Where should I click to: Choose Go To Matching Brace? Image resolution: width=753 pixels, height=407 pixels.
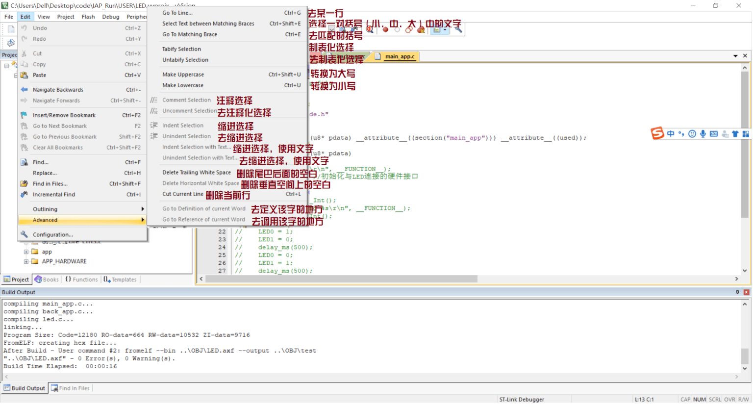[x=227, y=34]
